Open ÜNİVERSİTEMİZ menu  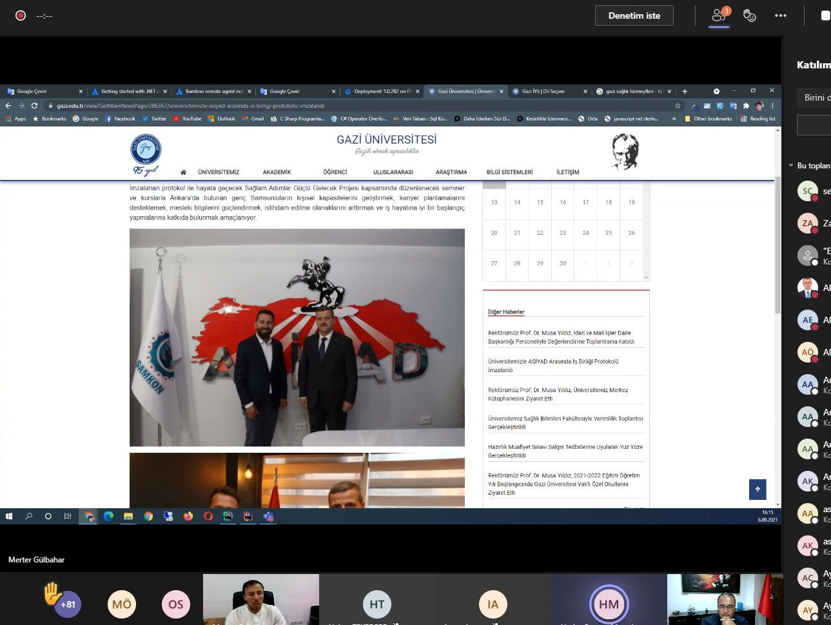219,172
